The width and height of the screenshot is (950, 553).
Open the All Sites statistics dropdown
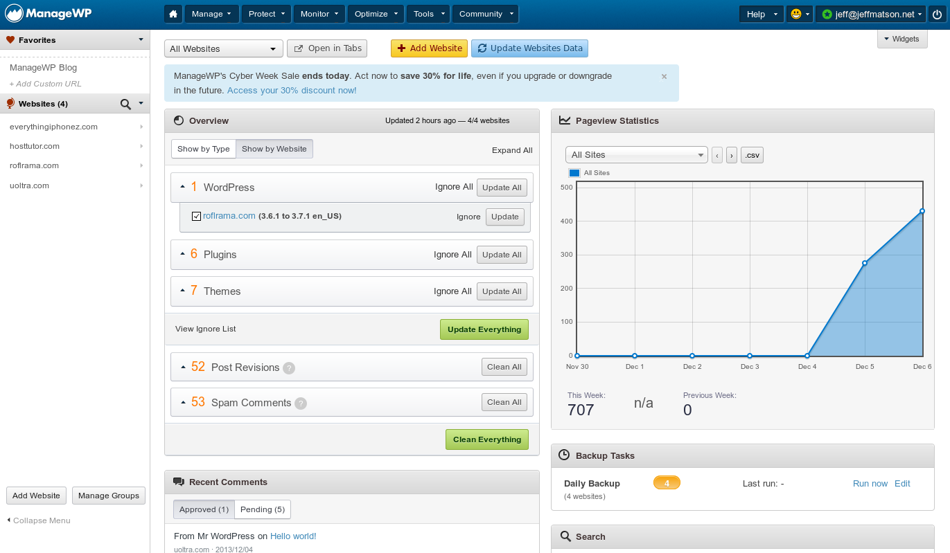[636, 155]
